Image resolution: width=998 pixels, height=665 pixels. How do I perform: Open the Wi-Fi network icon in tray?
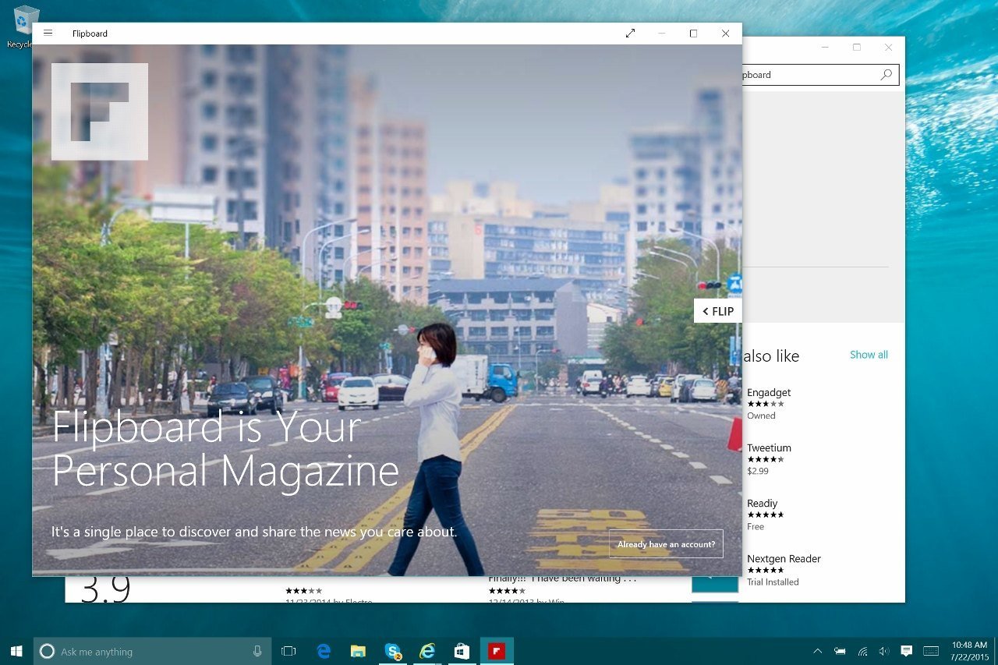coord(862,651)
